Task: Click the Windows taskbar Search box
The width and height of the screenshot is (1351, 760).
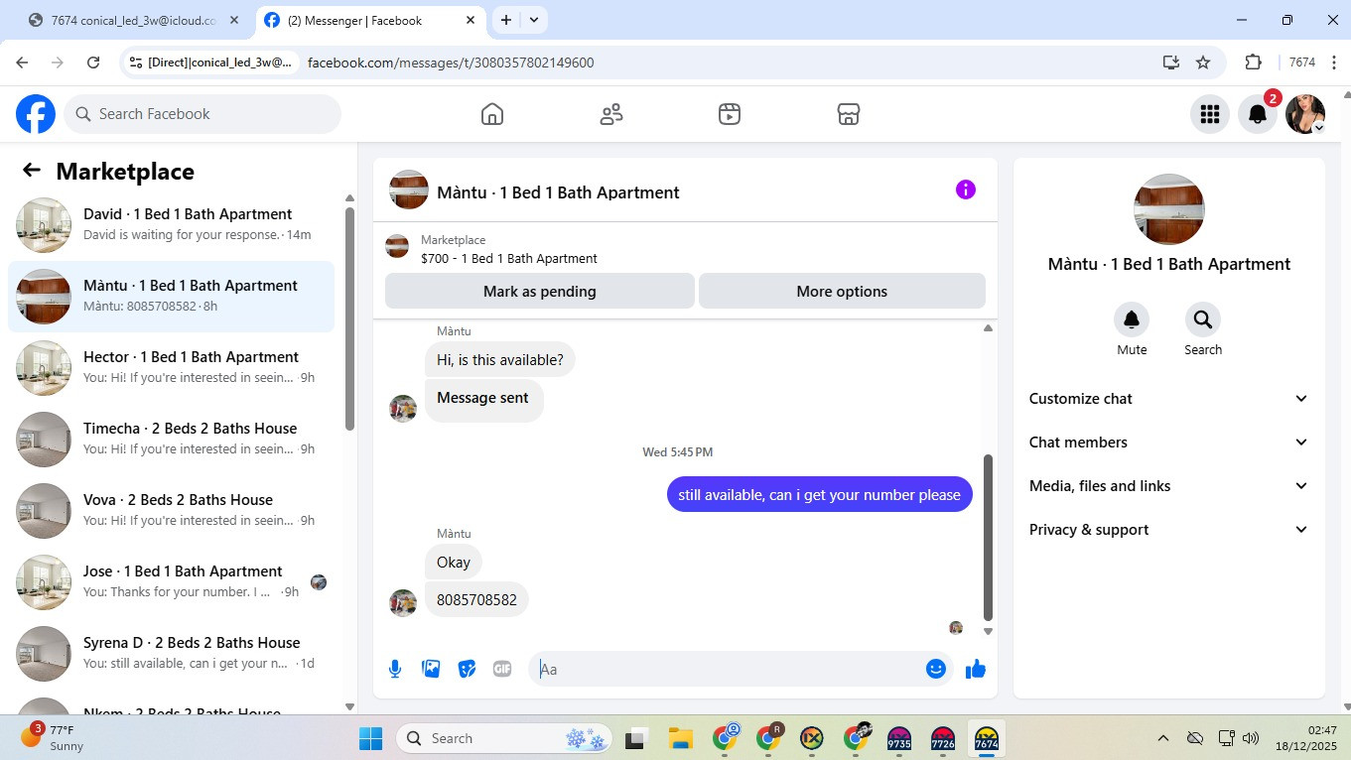Action: (504, 738)
